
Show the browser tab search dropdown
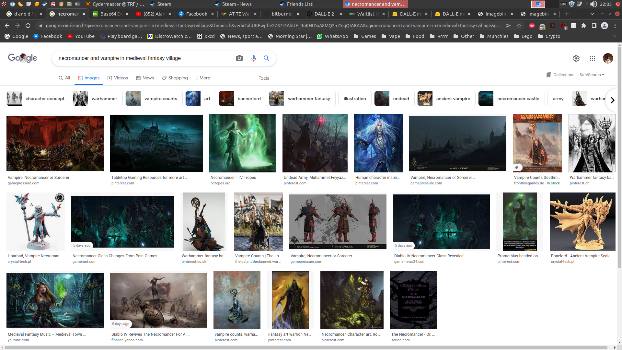click(592, 14)
